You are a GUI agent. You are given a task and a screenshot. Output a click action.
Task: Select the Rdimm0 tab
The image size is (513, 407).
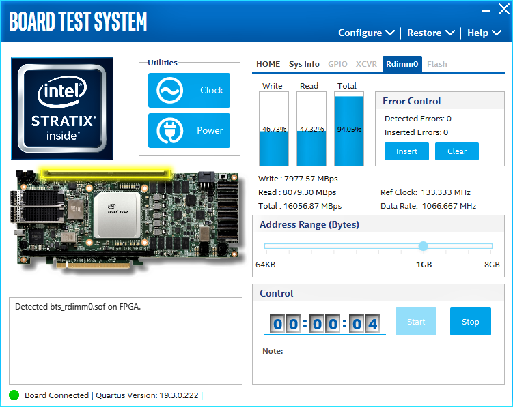click(x=402, y=64)
